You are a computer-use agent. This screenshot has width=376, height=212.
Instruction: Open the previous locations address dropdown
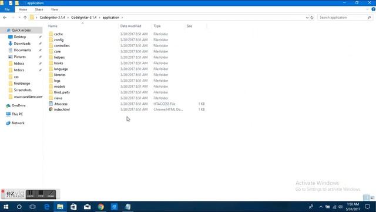pos(307,18)
